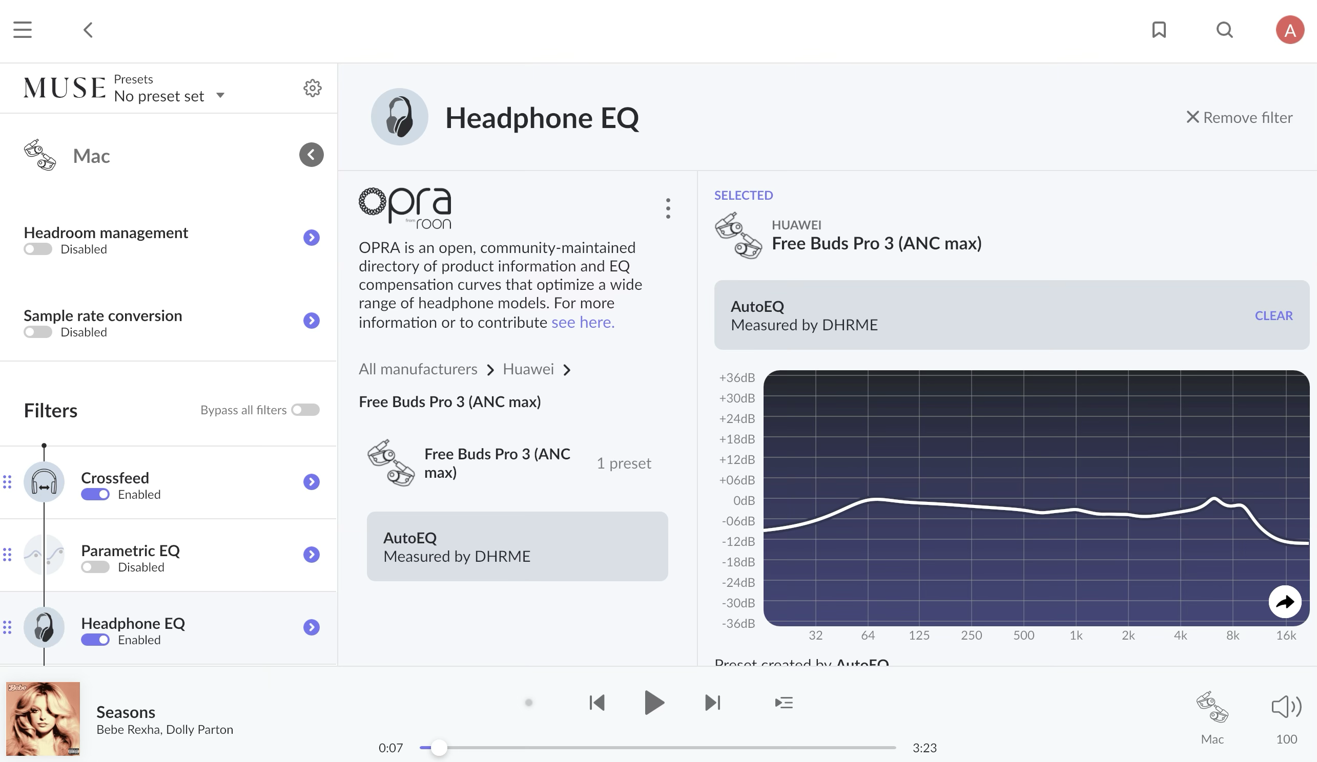Image resolution: width=1317 pixels, height=762 pixels.
Task: Open Parametric EQ filter settings arrow
Action: point(312,554)
